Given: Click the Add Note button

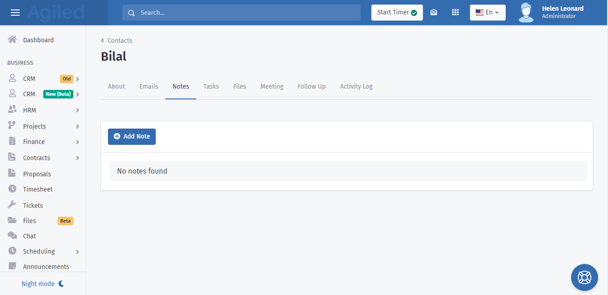Looking at the screenshot, I should tap(132, 136).
